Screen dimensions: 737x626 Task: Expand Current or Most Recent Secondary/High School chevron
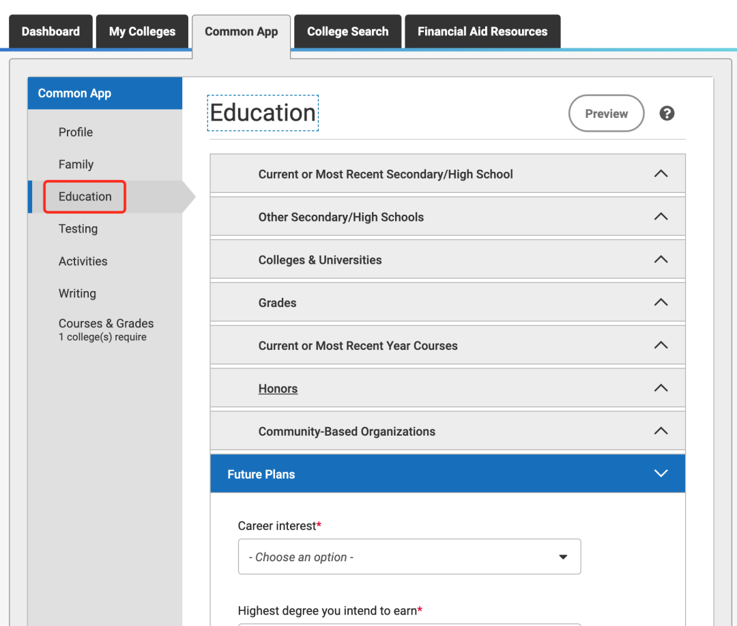(x=661, y=174)
